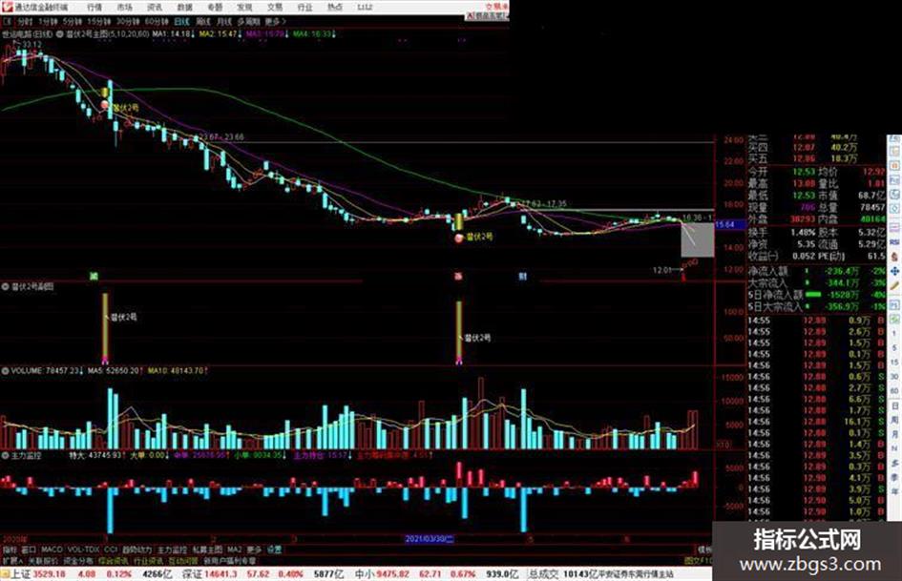
Task: Select the 主力监控 indicator tab at bottom
Action: [173, 550]
